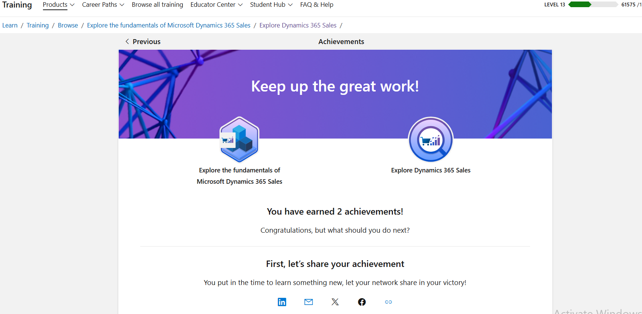Open Explore Dynamics 365 Sales breadcrumb
642x314 pixels.
click(298, 25)
